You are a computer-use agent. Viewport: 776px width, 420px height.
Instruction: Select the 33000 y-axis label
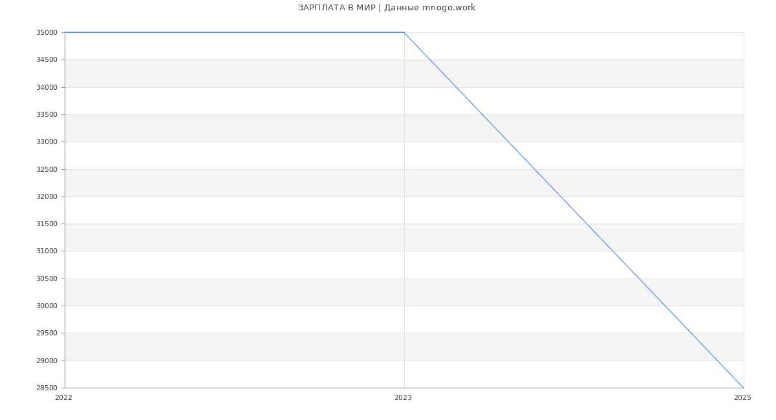[47, 142]
